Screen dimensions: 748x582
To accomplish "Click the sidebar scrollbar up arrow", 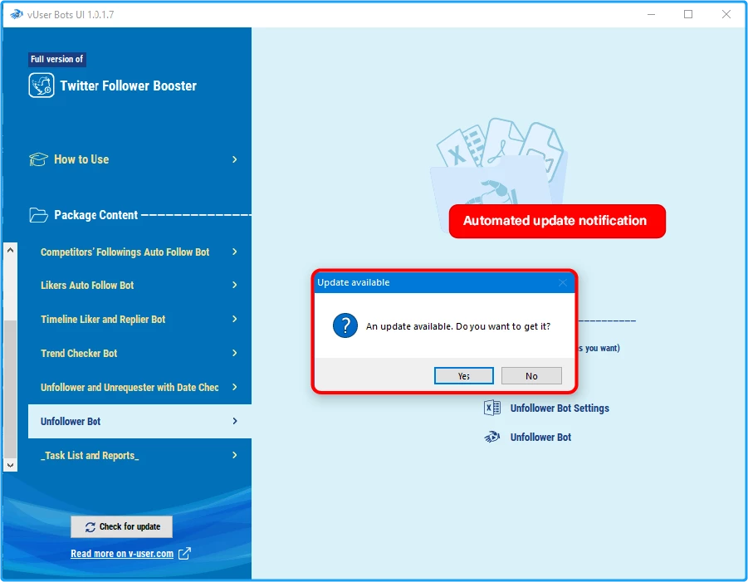I will tap(11, 250).
